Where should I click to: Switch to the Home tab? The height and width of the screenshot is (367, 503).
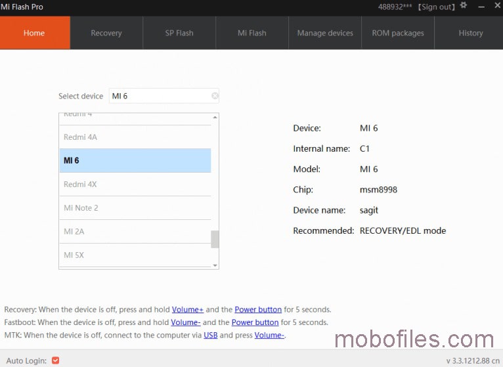35,33
